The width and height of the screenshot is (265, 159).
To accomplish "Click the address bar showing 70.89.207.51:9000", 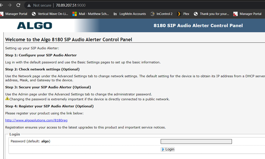I will [x=71, y=5].
